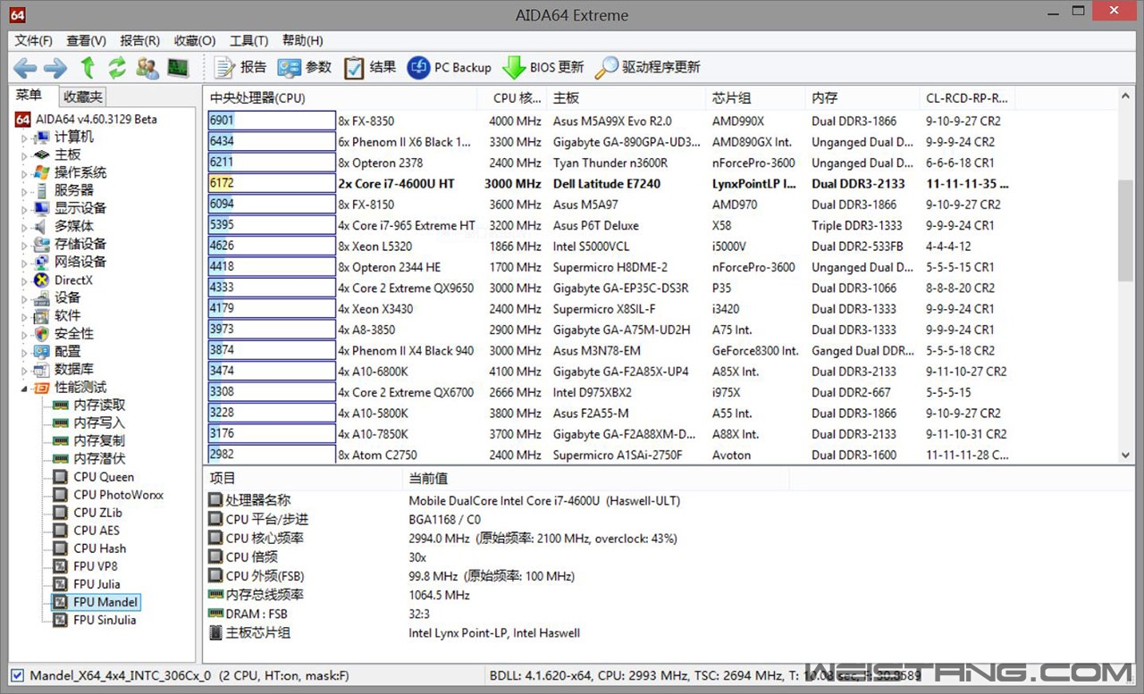Open the 文件(F) menu
The height and width of the screenshot is (694, 1144).
click(x=34, y=40)
